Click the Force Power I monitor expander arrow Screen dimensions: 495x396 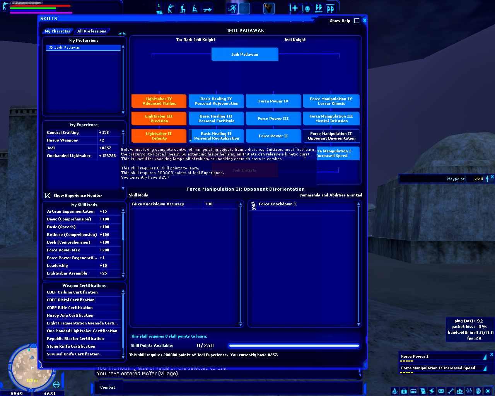485,356
